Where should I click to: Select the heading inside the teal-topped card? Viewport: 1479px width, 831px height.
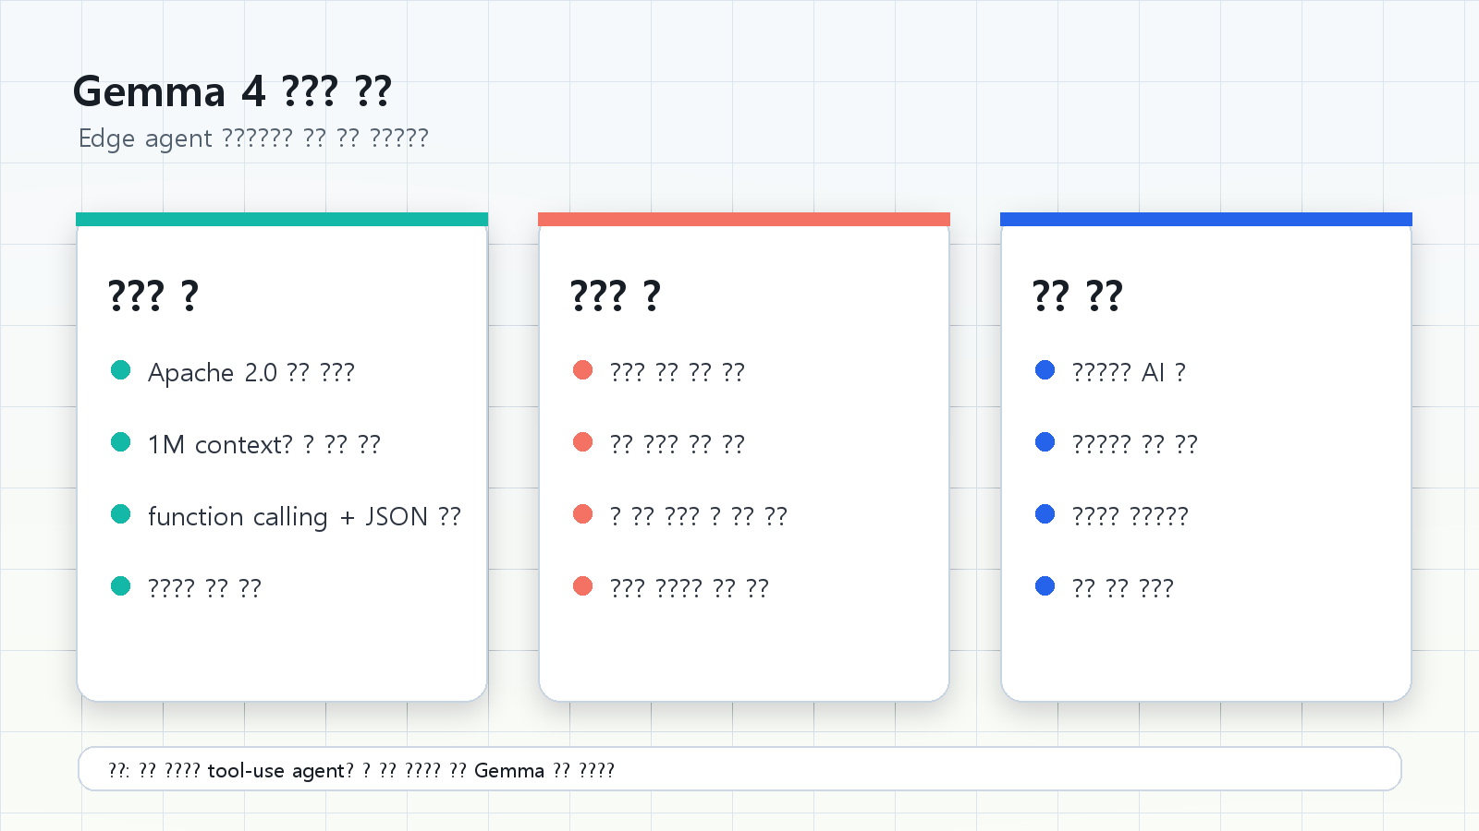[x=153, y=295]
